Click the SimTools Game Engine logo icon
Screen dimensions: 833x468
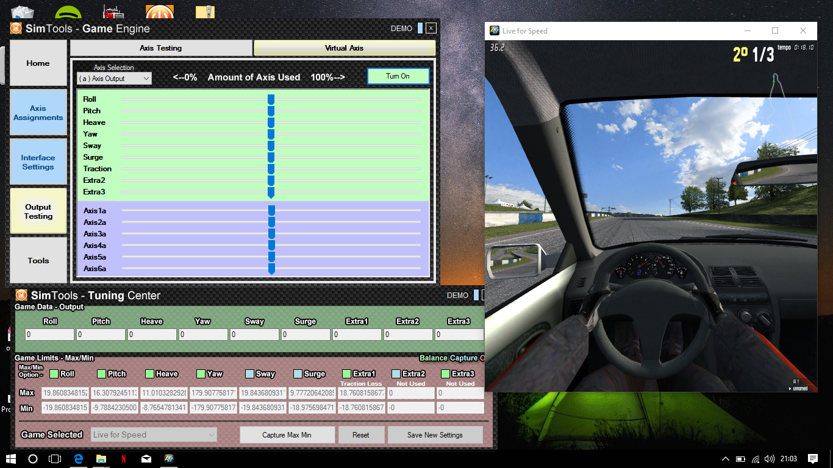pyautogui.click(x=16, y=28)
